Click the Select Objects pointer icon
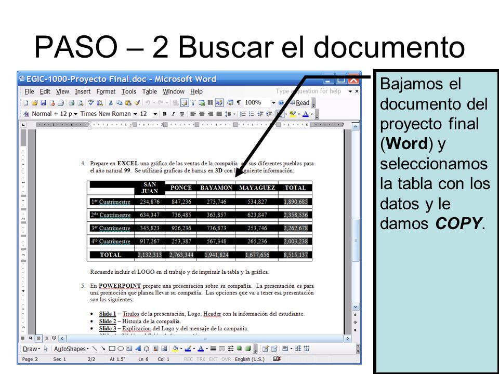Viewport: 499px width, 374px height. (x=46, y=349)
